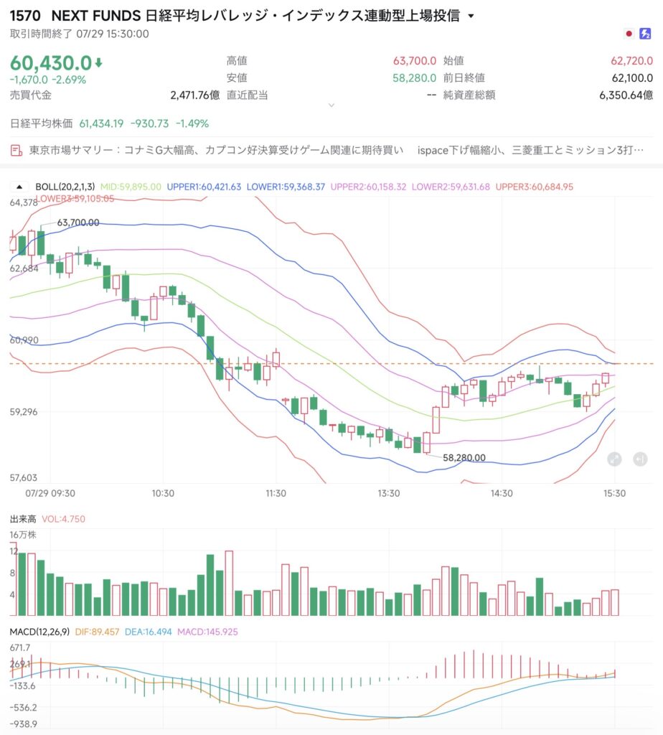Click the 10:30 time axis label

tap(163, 493)
